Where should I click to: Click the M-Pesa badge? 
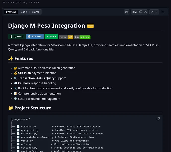coord(51,36)
